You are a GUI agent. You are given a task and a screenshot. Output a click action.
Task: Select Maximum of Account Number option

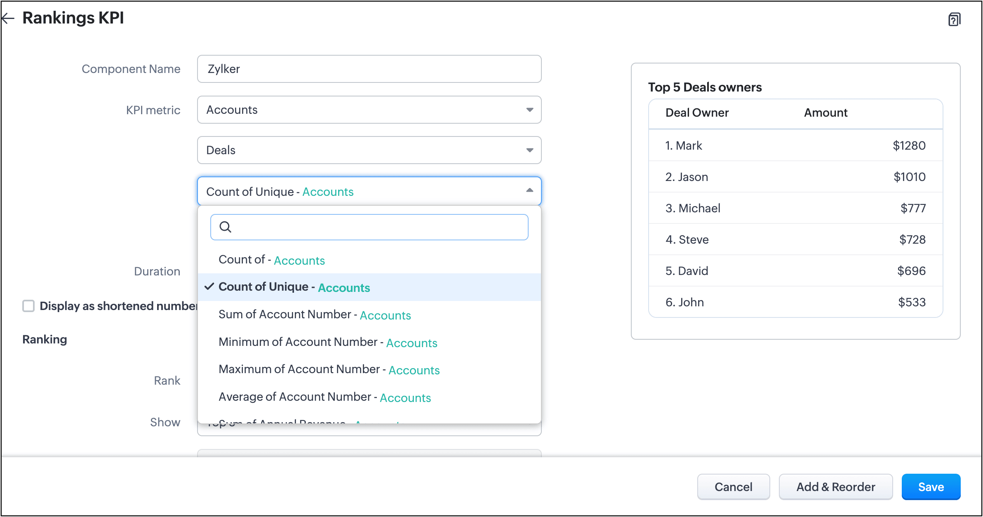329,369
